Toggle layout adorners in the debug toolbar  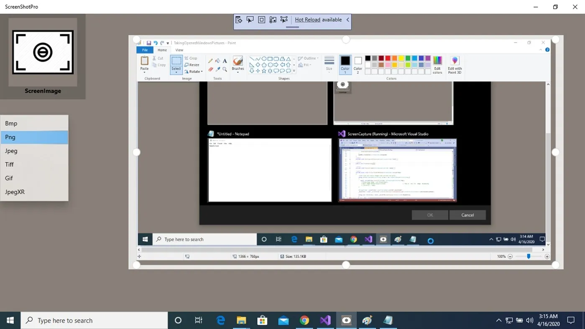pos(261,20)
